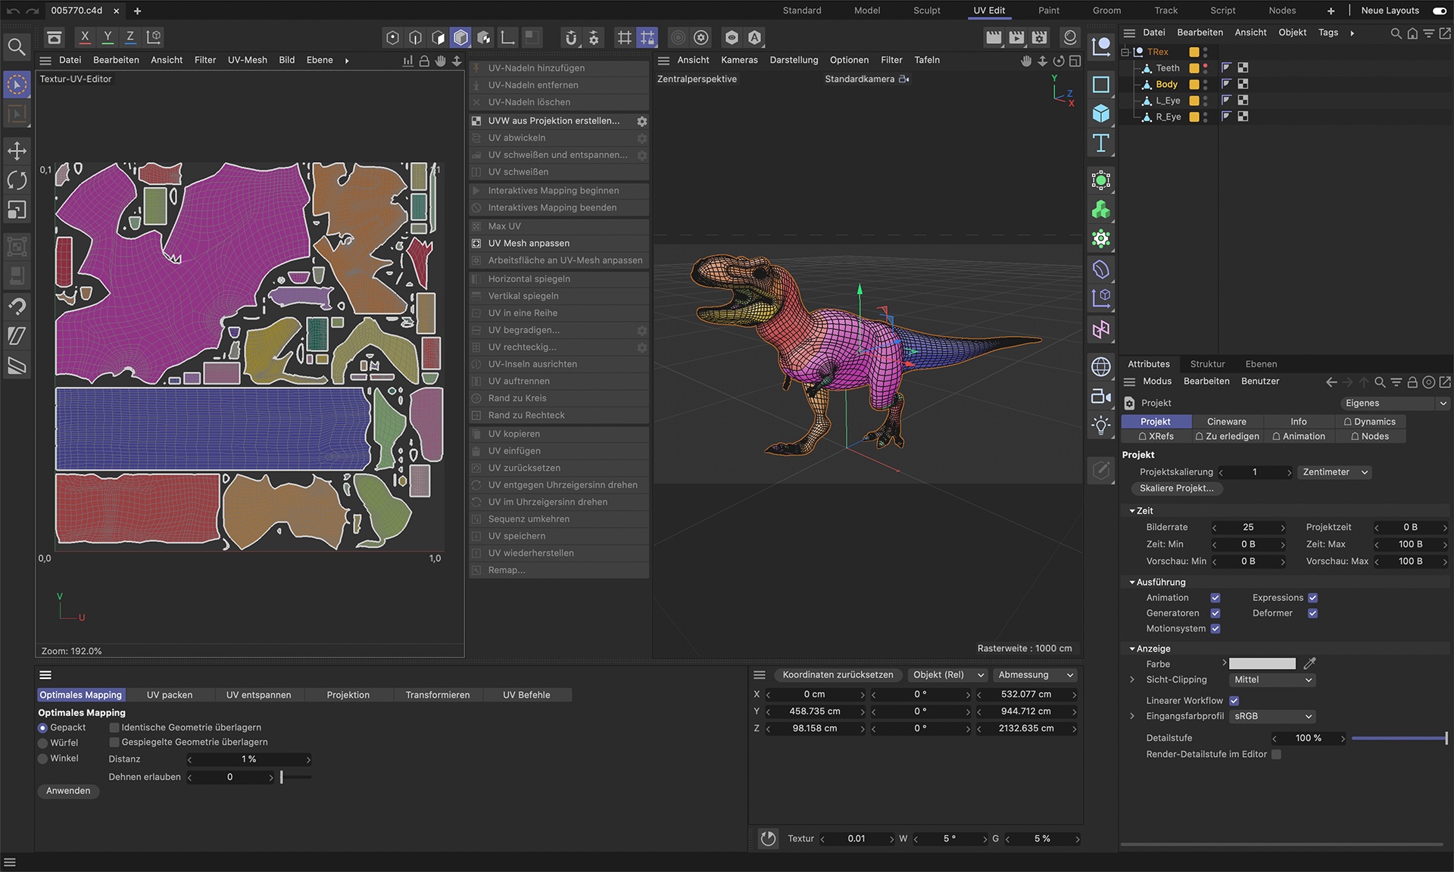
Task: Open the UV editor hamburger menu icon
Action: 45,61
